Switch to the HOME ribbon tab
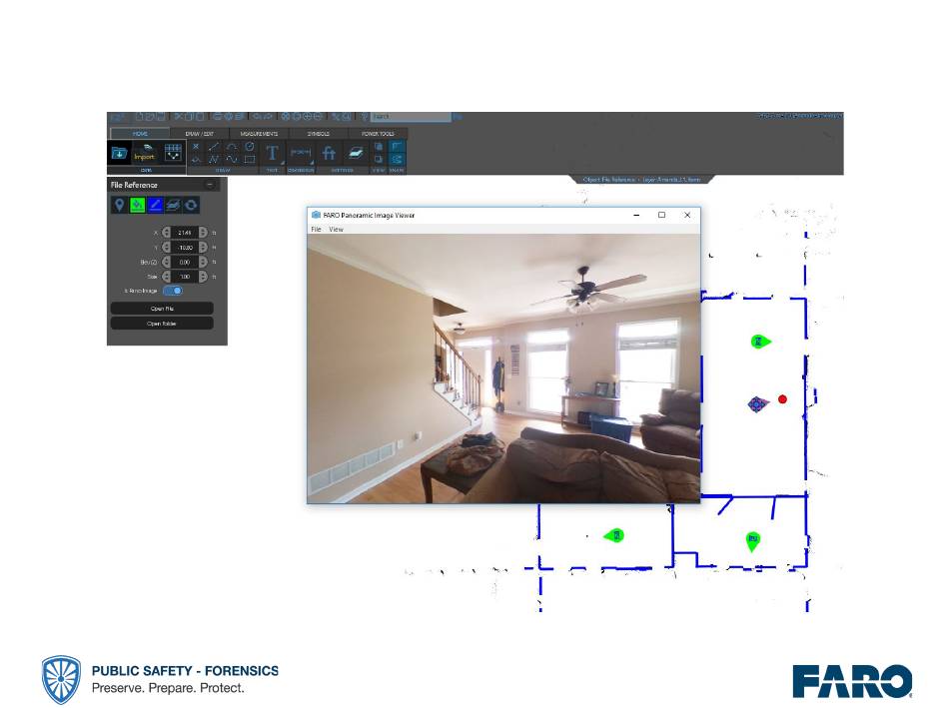 pos(140,133)
